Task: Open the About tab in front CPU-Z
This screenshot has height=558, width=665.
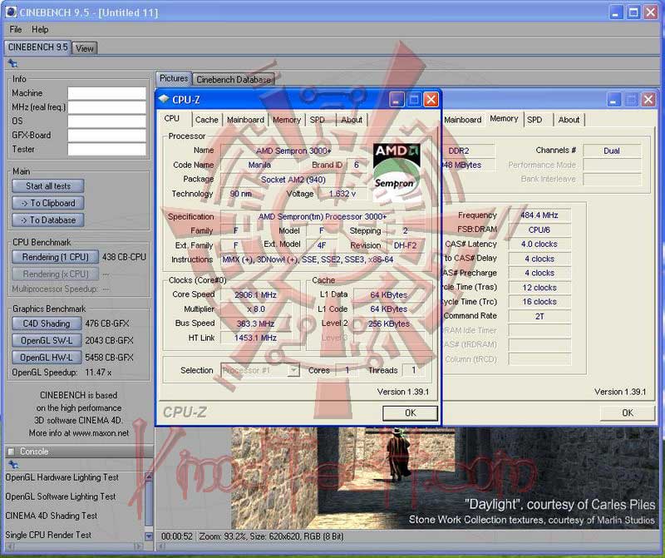Action: pyautogui.click(x=352, y=120)
